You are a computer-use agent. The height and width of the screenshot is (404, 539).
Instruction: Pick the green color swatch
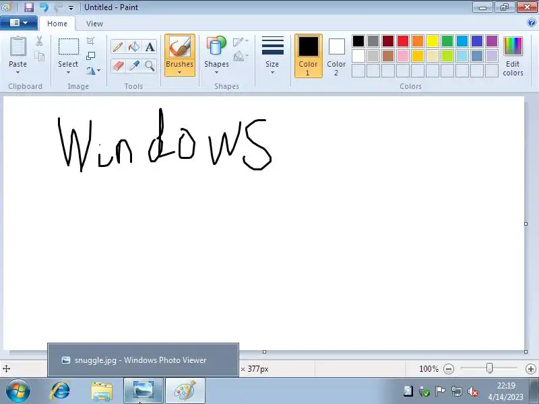(447, 41)
